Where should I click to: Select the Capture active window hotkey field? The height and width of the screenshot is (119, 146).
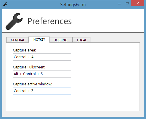point(42,91)
